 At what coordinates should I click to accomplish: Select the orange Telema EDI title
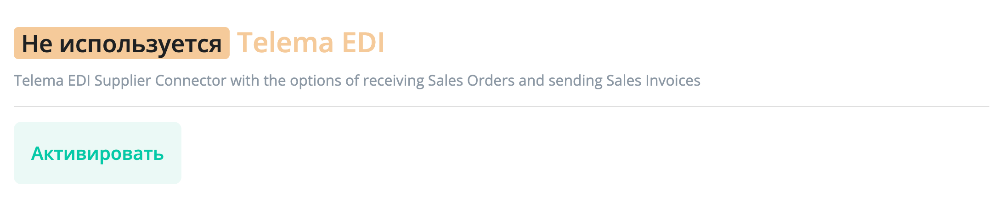311,43
